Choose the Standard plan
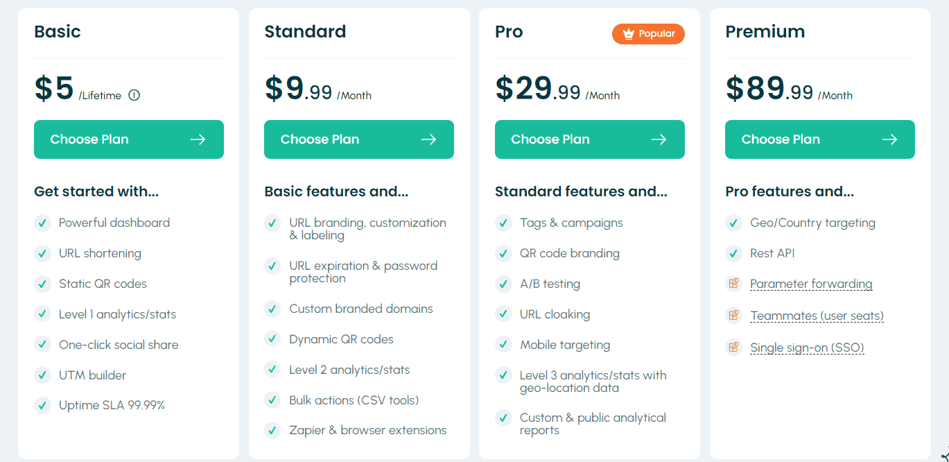 [359, 139]
